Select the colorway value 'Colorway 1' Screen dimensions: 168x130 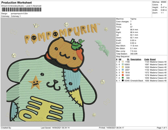point(16,16)
